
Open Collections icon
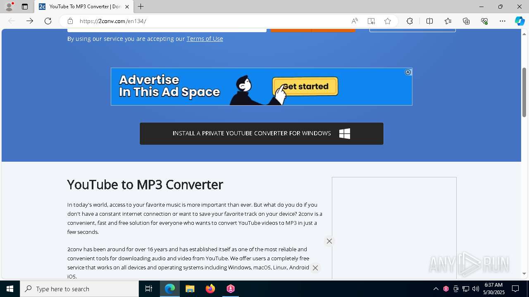click(466, 21)
